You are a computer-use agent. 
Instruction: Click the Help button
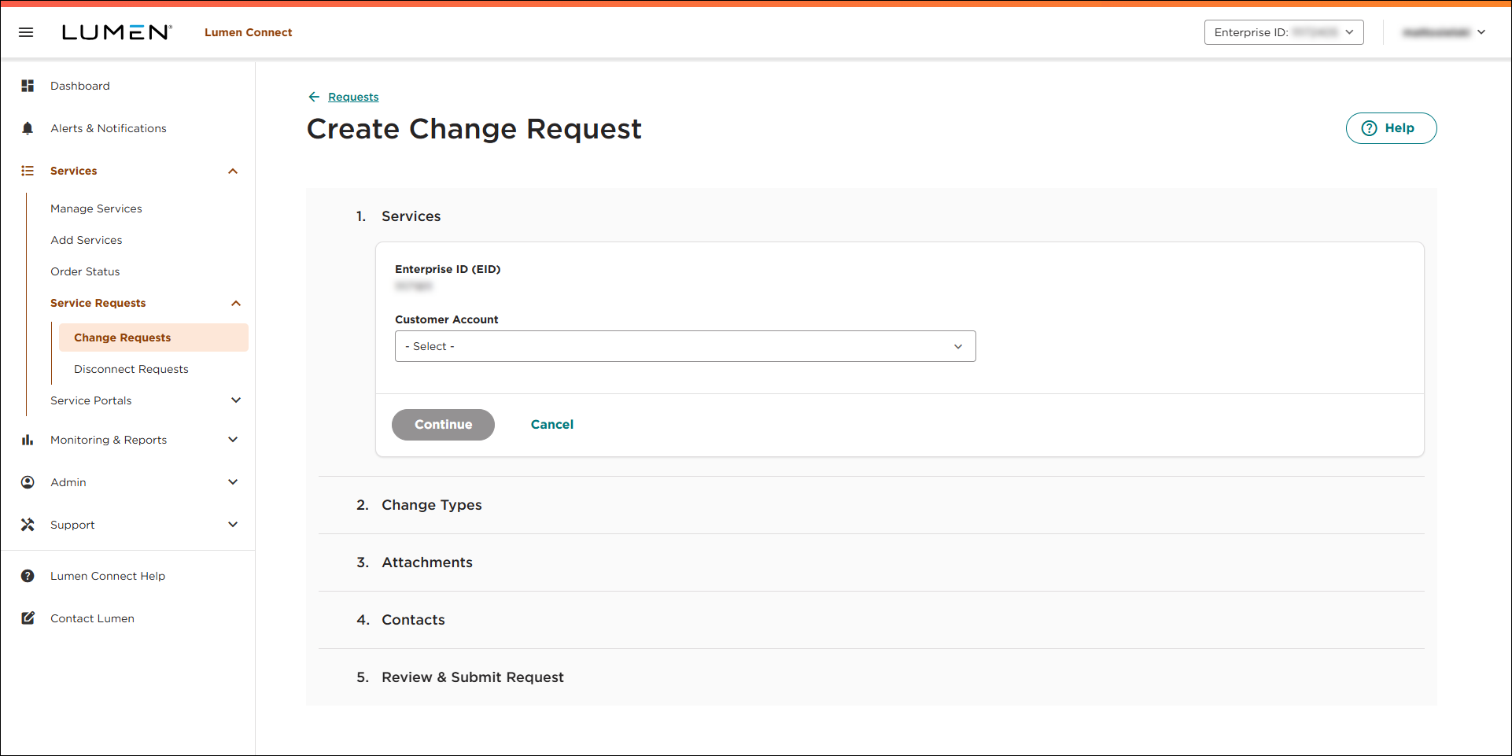[1391, 128]
